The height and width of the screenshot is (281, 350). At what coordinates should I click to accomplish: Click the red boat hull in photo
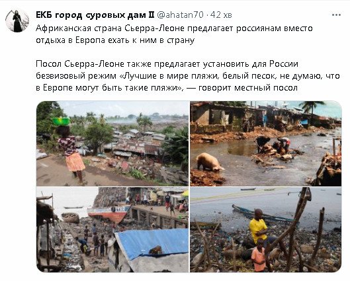[109, 214]
